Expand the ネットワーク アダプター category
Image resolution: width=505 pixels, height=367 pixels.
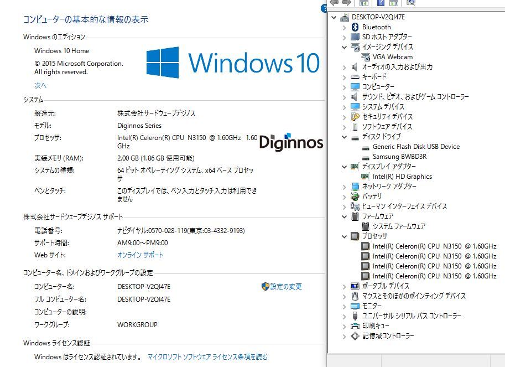click(344, 187)
